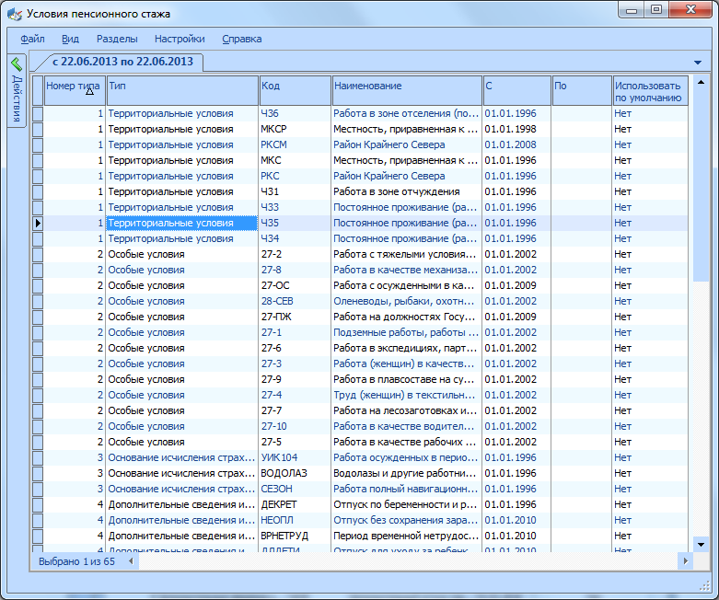Image resolution: width=719 pixels, height=600 pixels.
Task: Click the select-all corner header cell
Action: point(38,91)
